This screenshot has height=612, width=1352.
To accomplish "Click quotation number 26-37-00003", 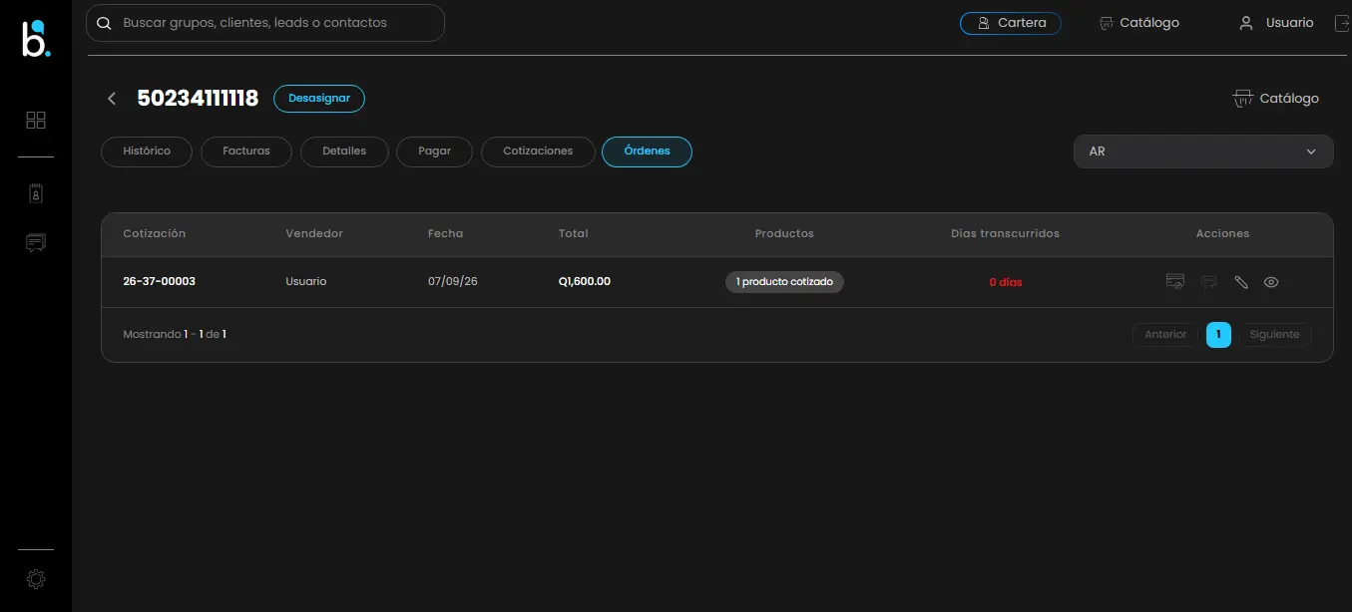I will pos(159,282).
